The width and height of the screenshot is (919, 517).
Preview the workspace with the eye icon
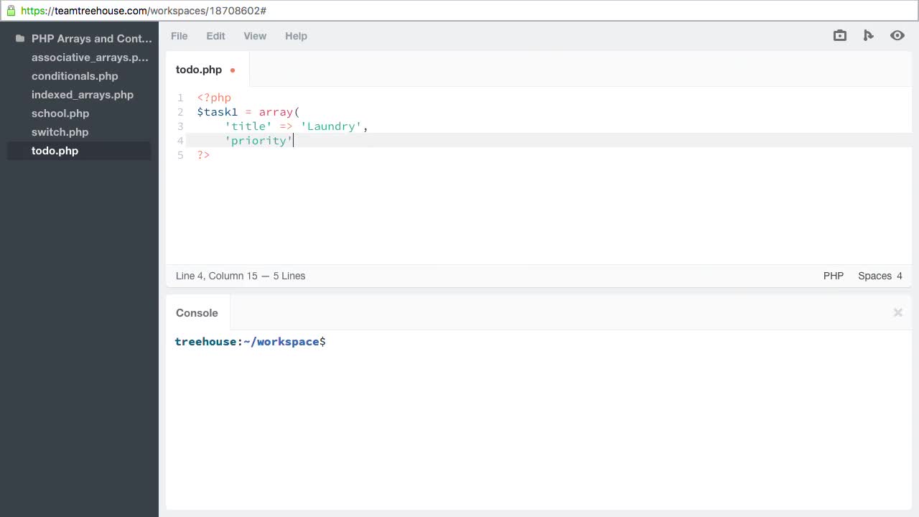897,35
